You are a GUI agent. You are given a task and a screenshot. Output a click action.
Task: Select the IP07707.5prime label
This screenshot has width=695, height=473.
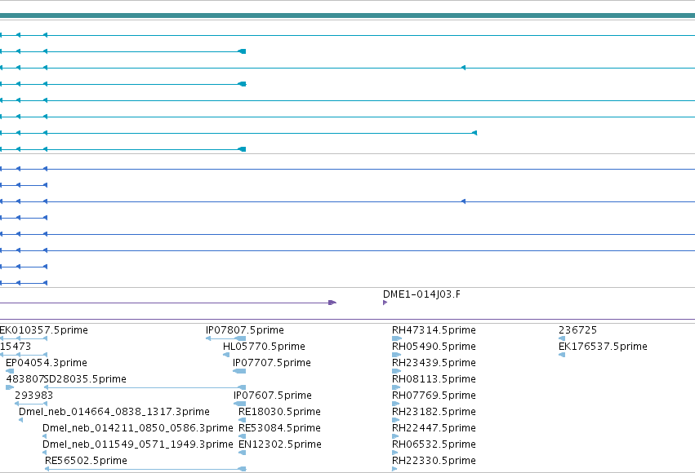pos(272,363)
